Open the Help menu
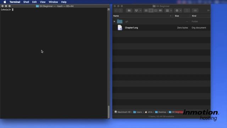This screenshot has width=227, height=128. pos(64,2)
